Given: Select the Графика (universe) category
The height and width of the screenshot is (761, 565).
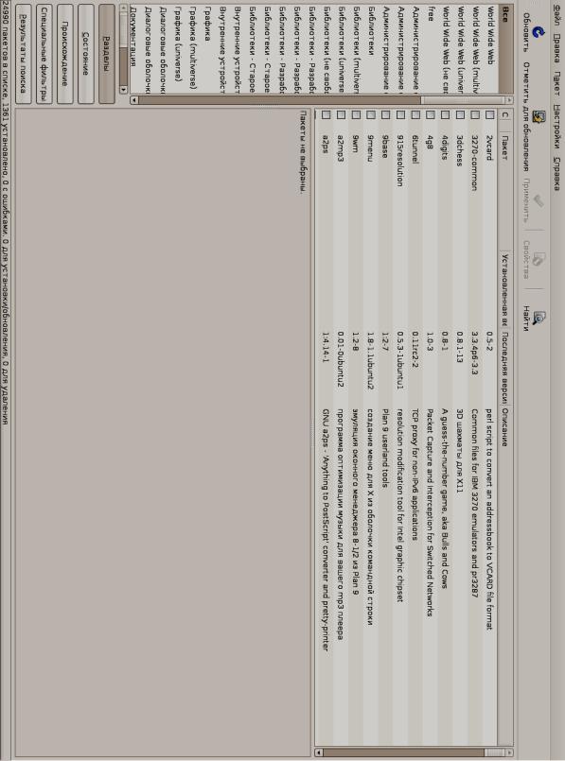Looking at the screenshot, I should click(x=177, y=49).
